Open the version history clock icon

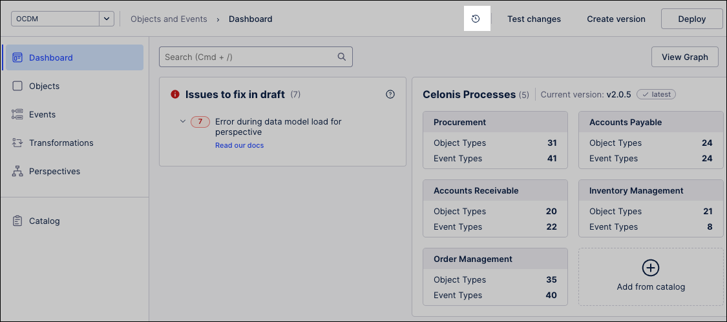tap(476, 19)
